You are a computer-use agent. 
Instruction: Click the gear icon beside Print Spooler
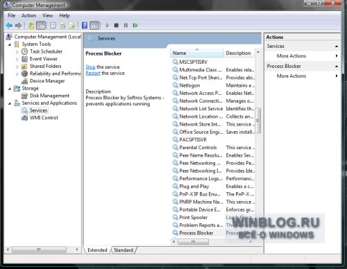[x=176, y=217]
